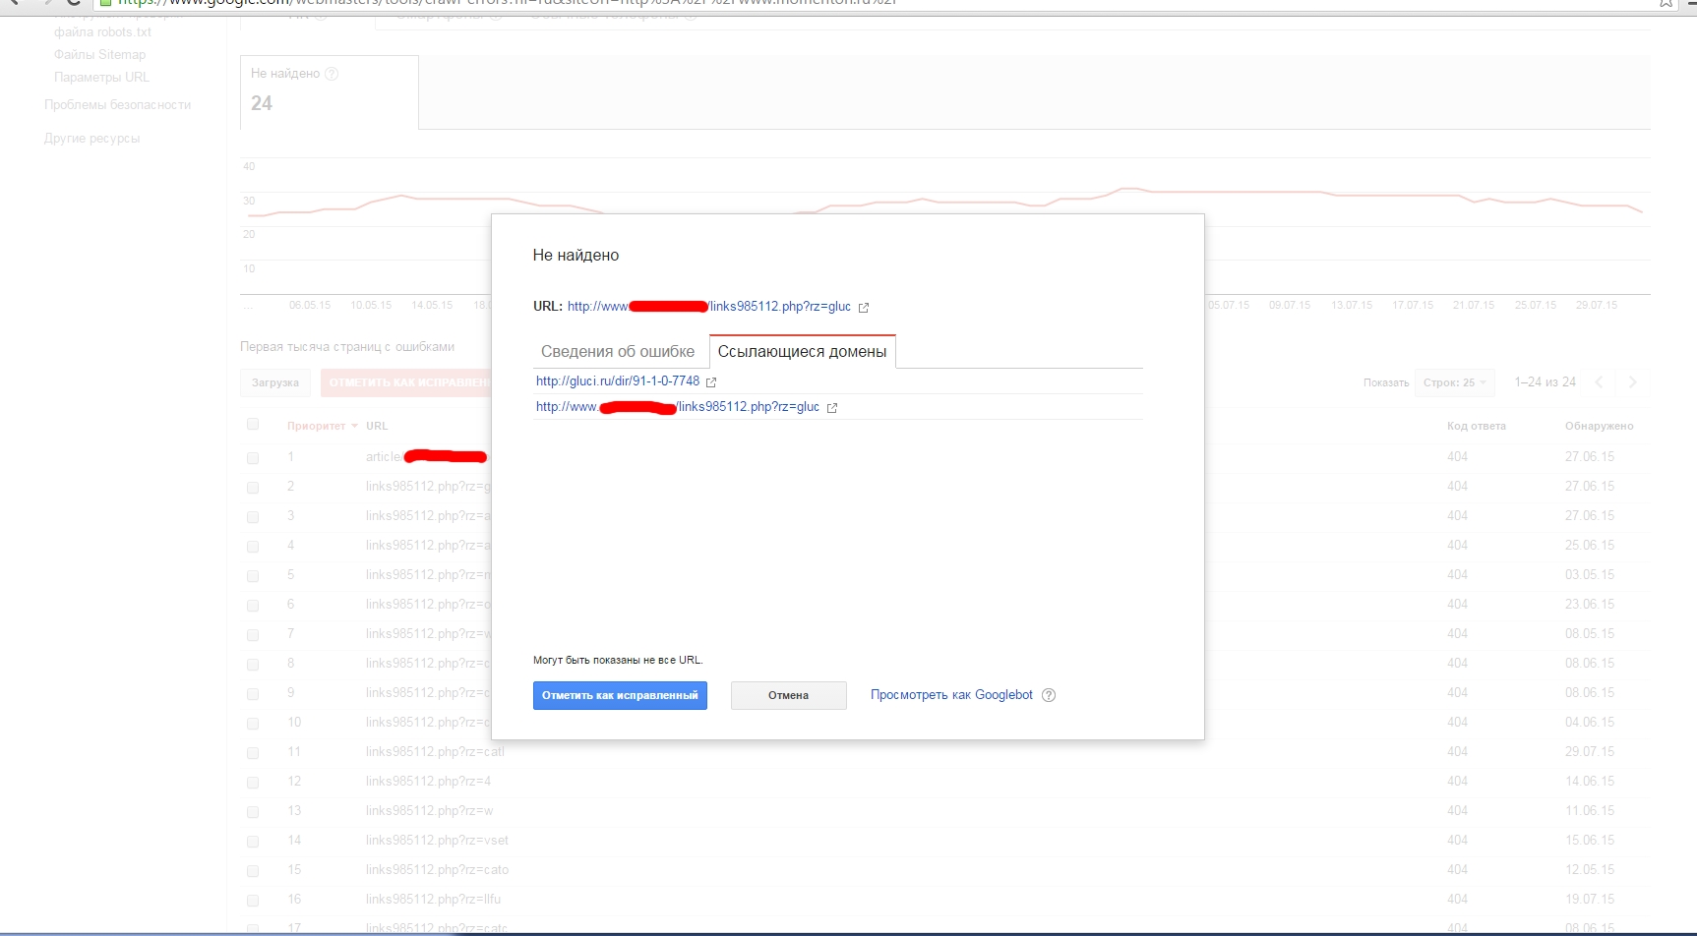Click red Отметить как исправленные button behind dialog
This screenshot has width=1697, height=936.
point(405,382)
